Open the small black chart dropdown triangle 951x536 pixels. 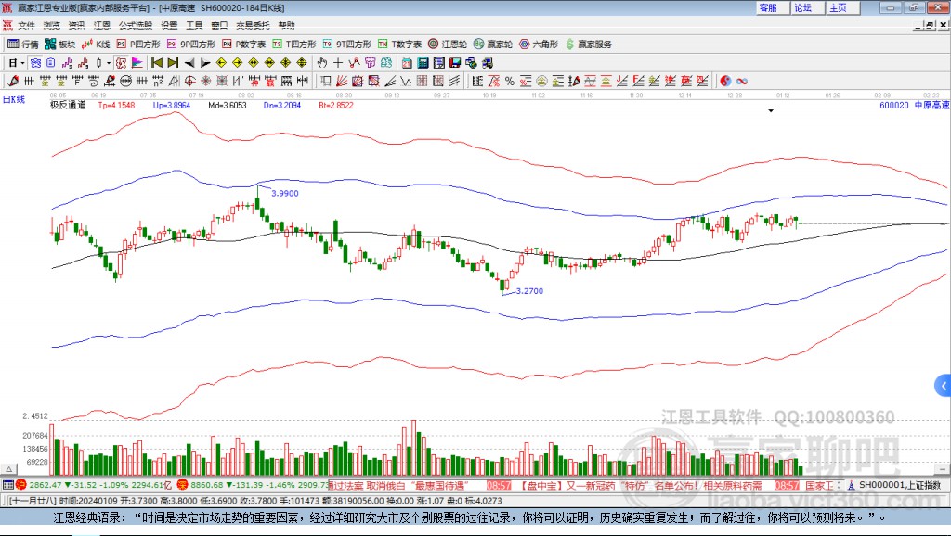tap(771, 110)
